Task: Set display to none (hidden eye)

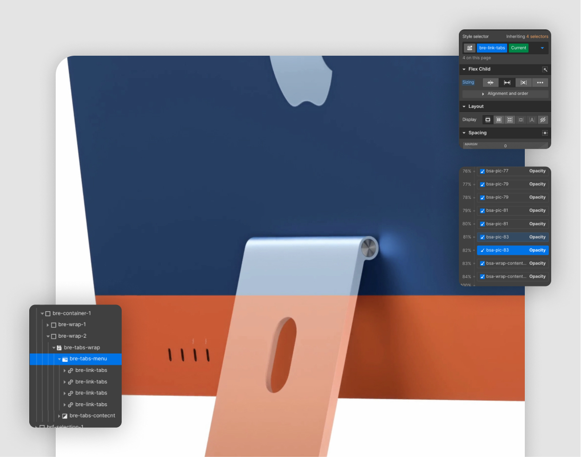Action: (x=543, y=120)
